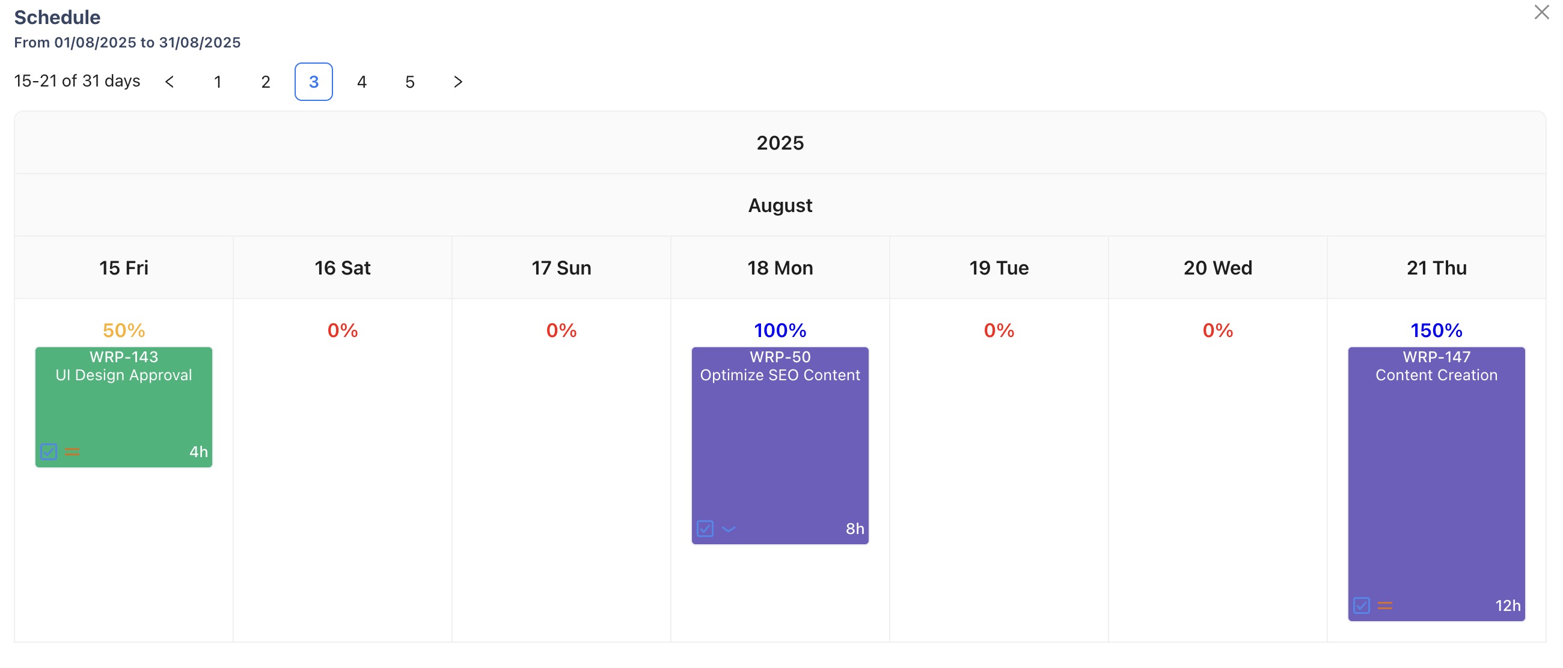The image size is (1563, 668).
Task: Open WRP-147 Content Creation card
Action: point(1436,484)
